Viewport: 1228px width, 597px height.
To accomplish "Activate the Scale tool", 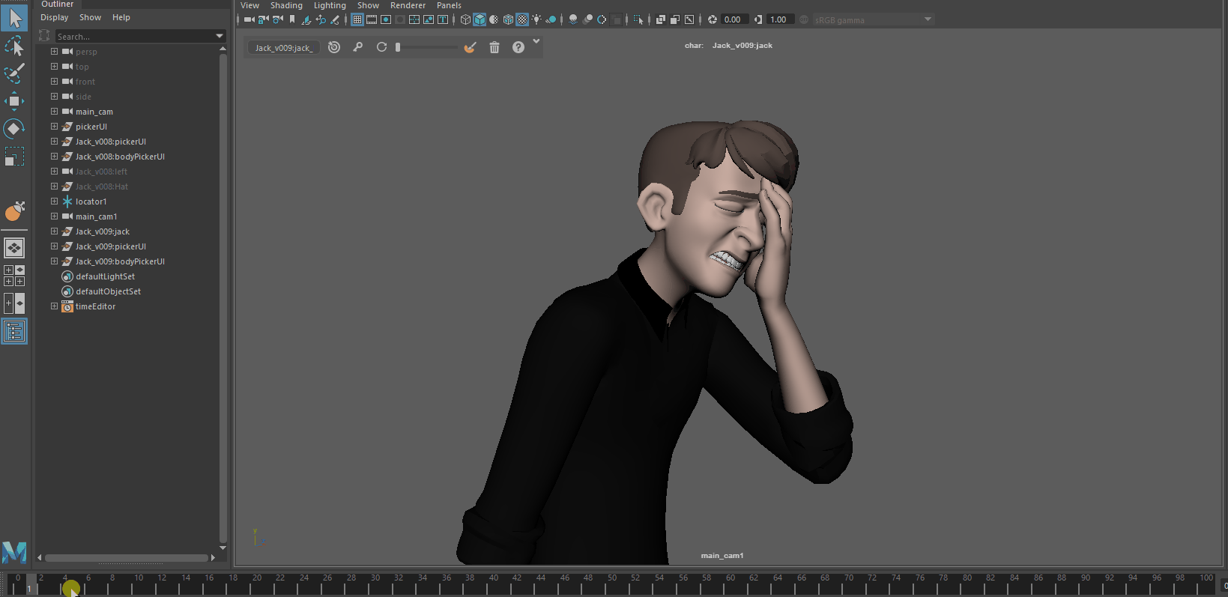I will pyautogui.click(x=14, y=157).
